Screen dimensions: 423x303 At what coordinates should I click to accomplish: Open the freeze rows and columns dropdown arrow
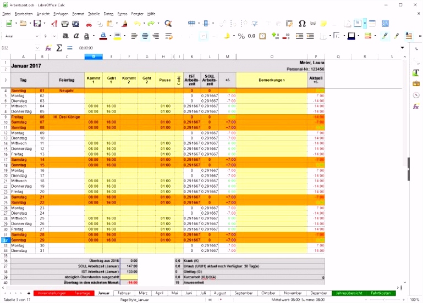tap(365, 24)
